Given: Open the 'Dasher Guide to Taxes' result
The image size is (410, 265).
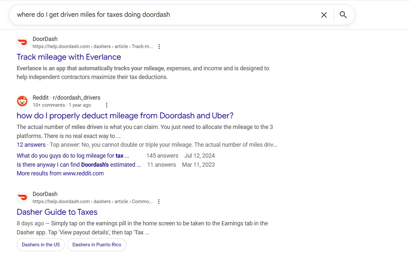Looking at the screenshot, I should pos(57,212).
